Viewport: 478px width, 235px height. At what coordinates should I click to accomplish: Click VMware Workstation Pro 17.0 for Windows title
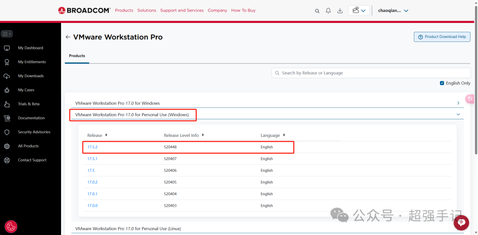pyautogui.click(x=118, y=103)
